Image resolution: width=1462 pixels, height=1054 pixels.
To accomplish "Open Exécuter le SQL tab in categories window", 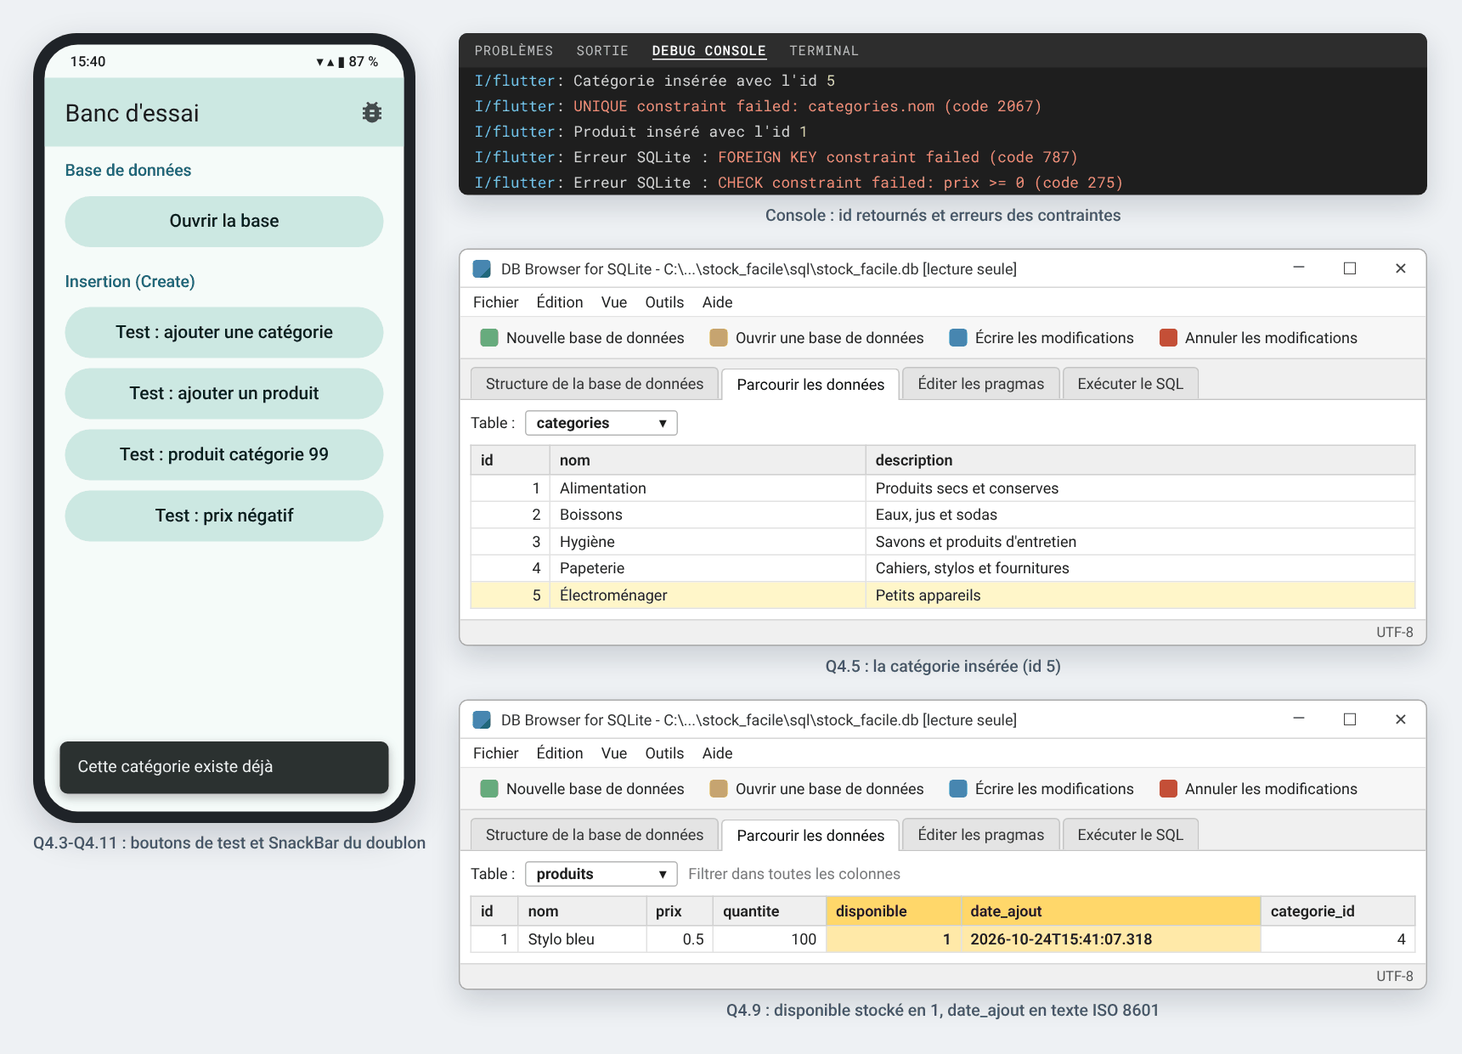I will click(1131, 384).
